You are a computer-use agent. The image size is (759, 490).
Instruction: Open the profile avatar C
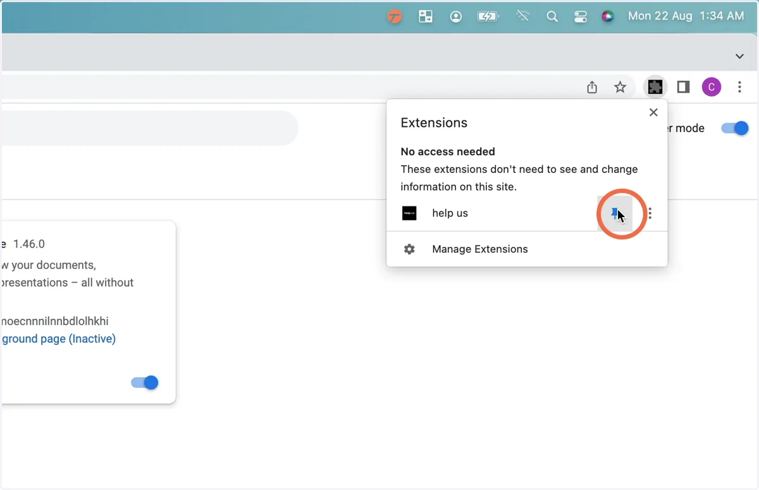[712, 87]
